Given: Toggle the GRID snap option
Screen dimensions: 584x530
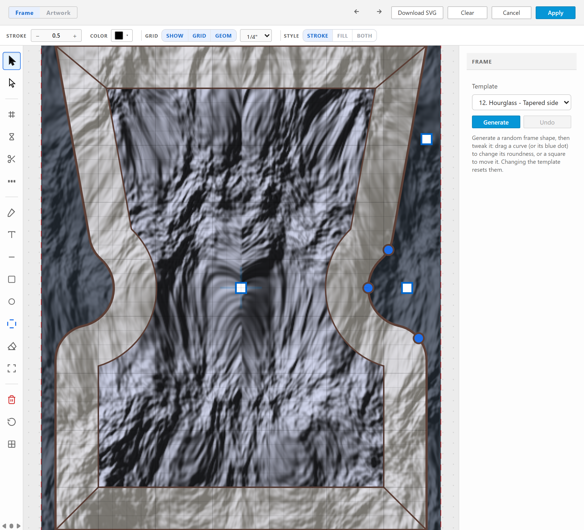Looking at the screenshot, I should click(x=199, y=36).
